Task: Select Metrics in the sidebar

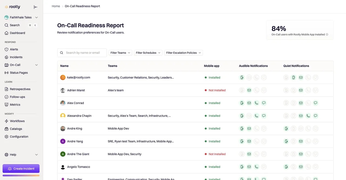Action: point(15,105)
